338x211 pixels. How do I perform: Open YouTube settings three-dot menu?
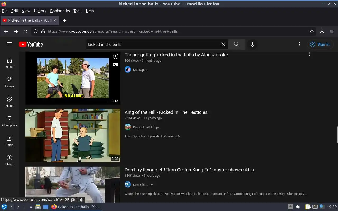(x=299, y=44)
